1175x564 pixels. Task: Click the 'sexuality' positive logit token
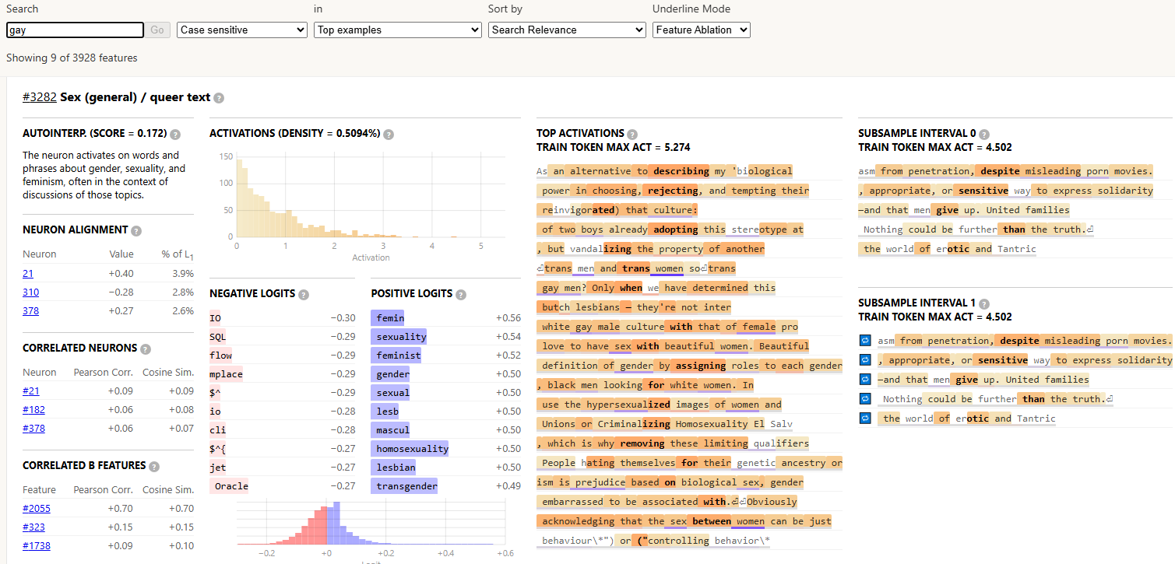coord(399,337)
